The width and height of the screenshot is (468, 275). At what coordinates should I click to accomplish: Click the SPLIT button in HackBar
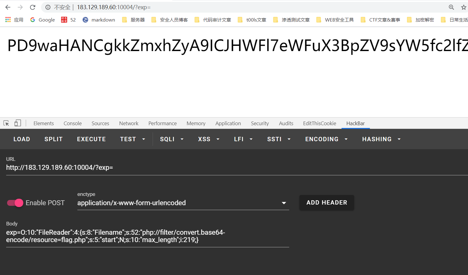coord(53,139)
